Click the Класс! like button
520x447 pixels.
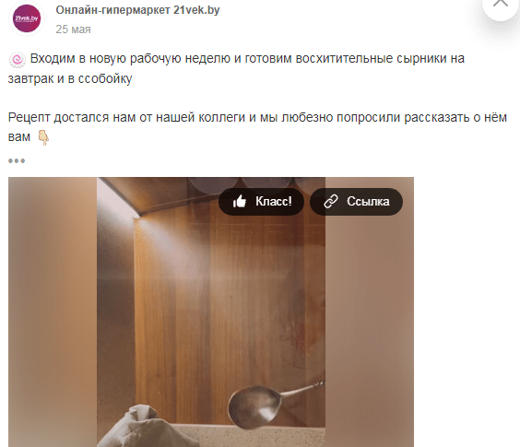[x=261, y=202]
